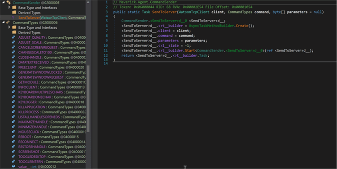Click field icon next to CANCELSCREENREQUEST
This screenshot has height=169, width=337.
click(x=13, y=47)
